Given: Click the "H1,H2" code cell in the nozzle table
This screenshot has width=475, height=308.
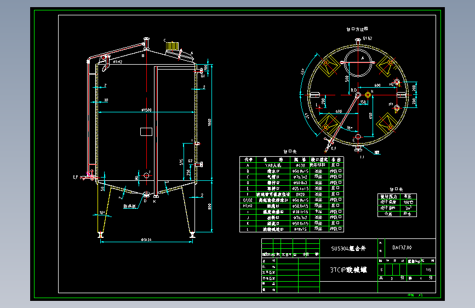Looking at the screenshot, I should click(x=248, y=206).
